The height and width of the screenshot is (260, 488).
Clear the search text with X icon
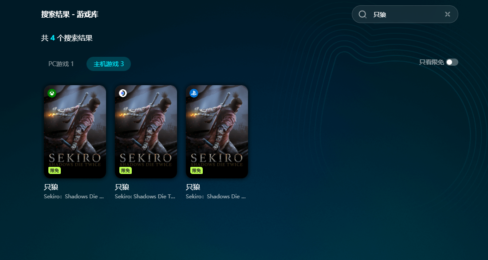448,14
